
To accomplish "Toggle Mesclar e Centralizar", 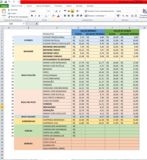I will coord(94,16).
